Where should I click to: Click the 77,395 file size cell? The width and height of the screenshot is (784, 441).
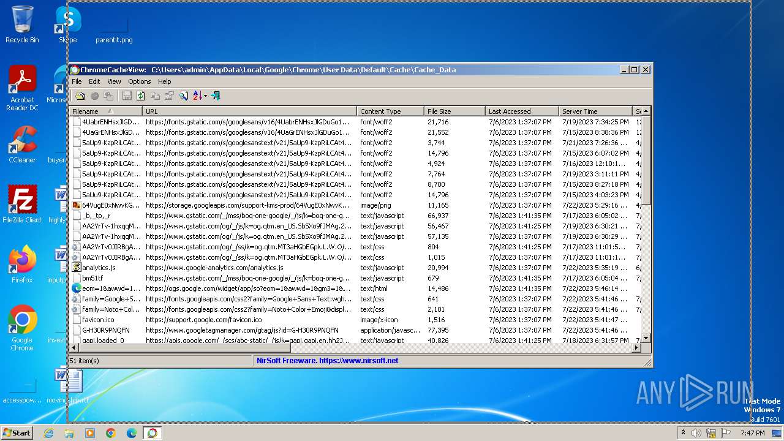pos(438,330)
